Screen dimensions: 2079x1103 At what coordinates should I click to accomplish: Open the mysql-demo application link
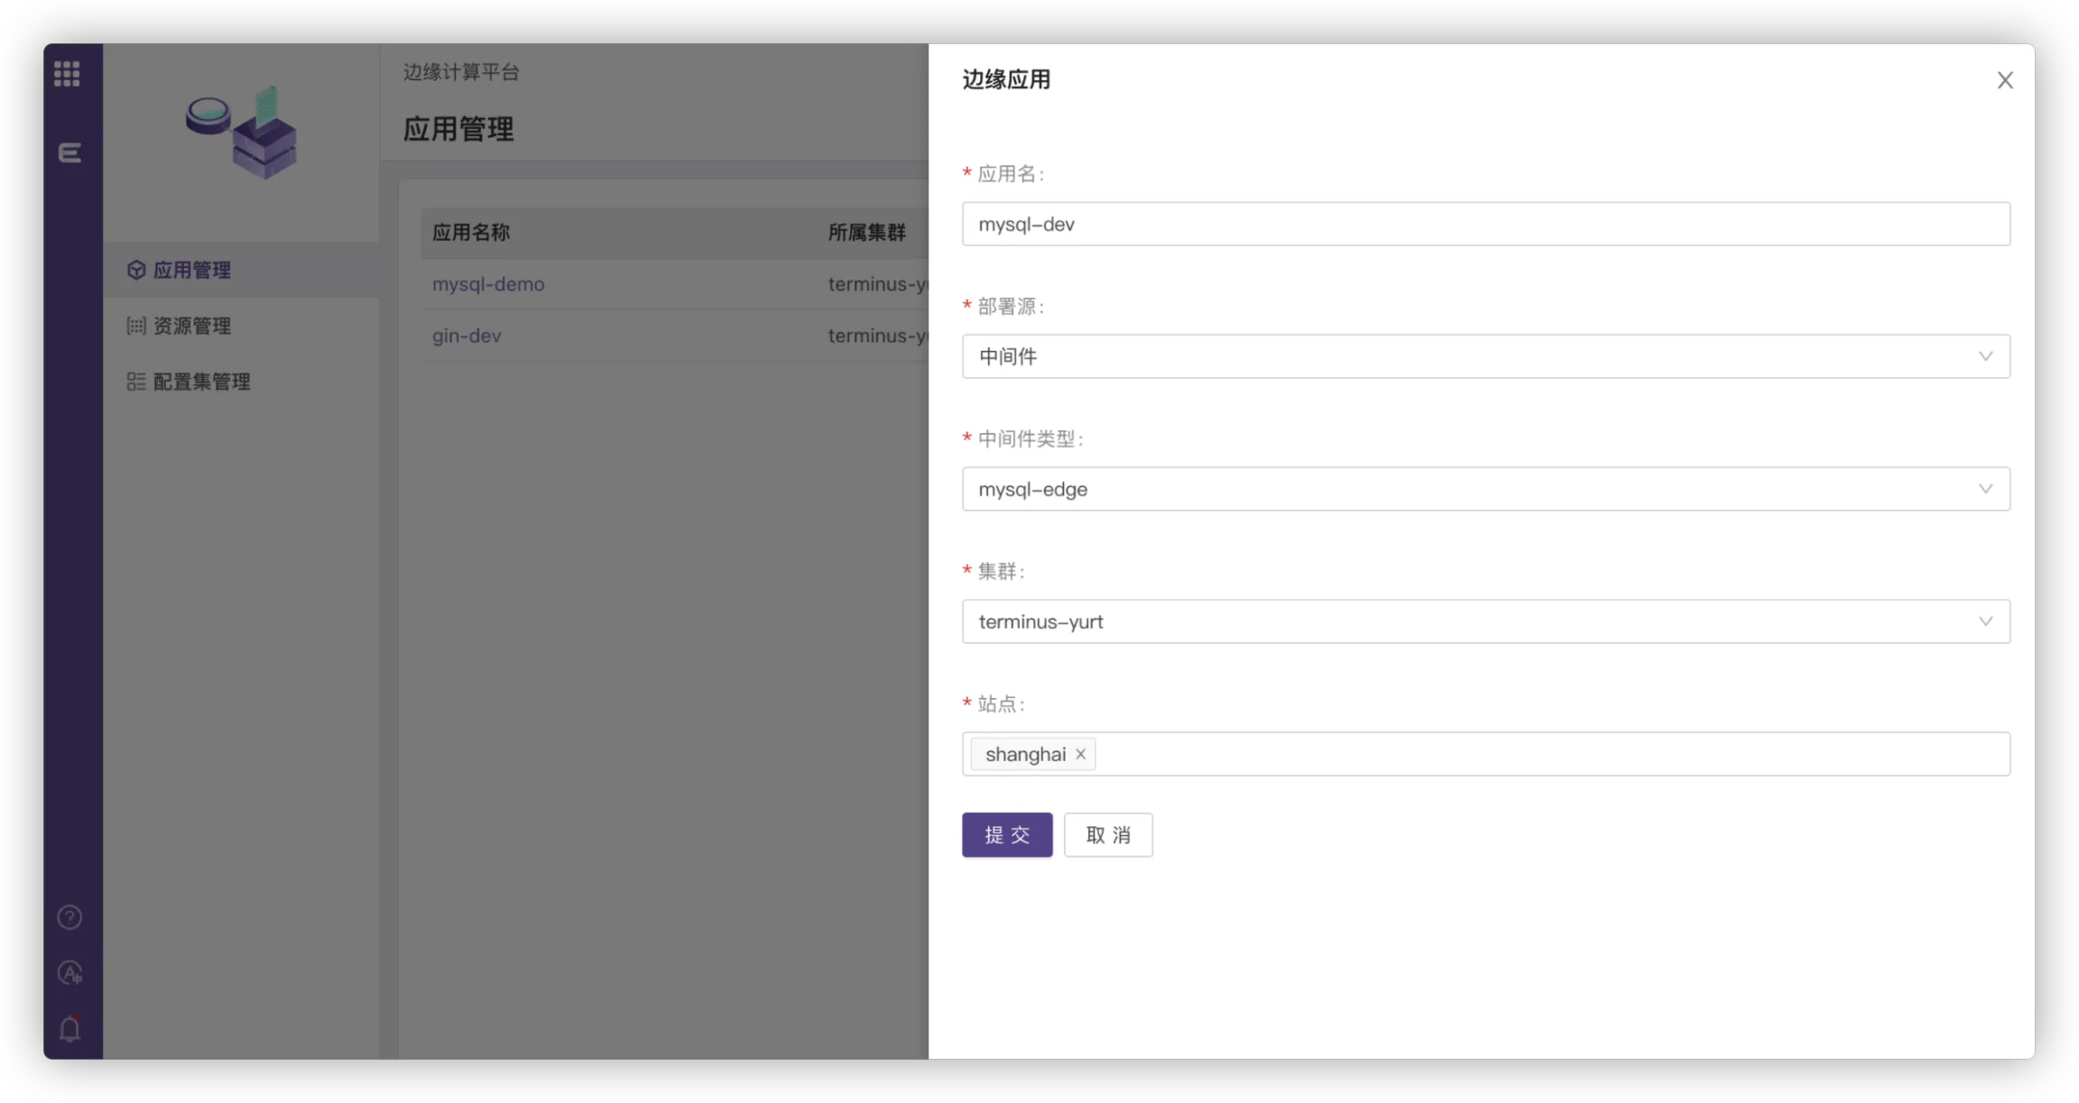488,284
